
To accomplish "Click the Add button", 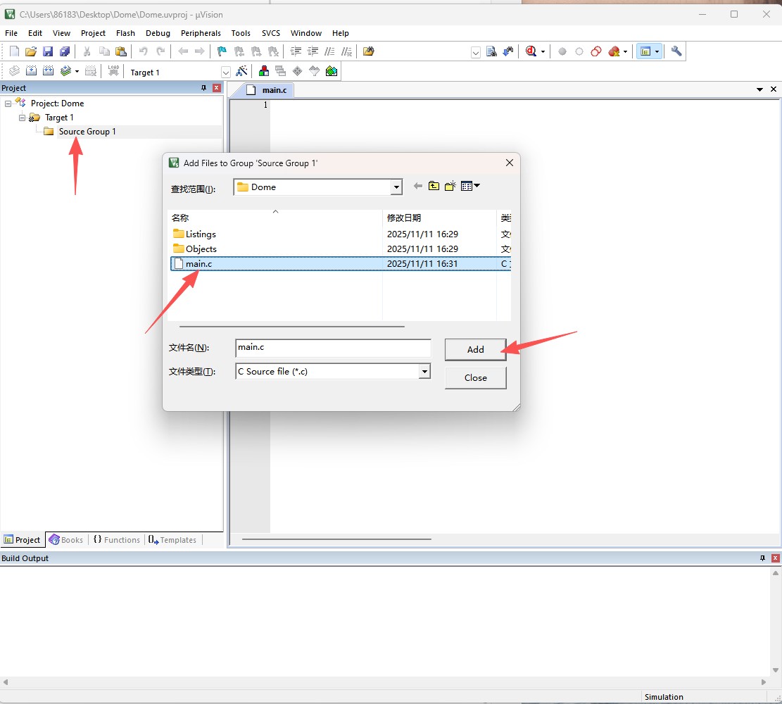I will point(475,349).
